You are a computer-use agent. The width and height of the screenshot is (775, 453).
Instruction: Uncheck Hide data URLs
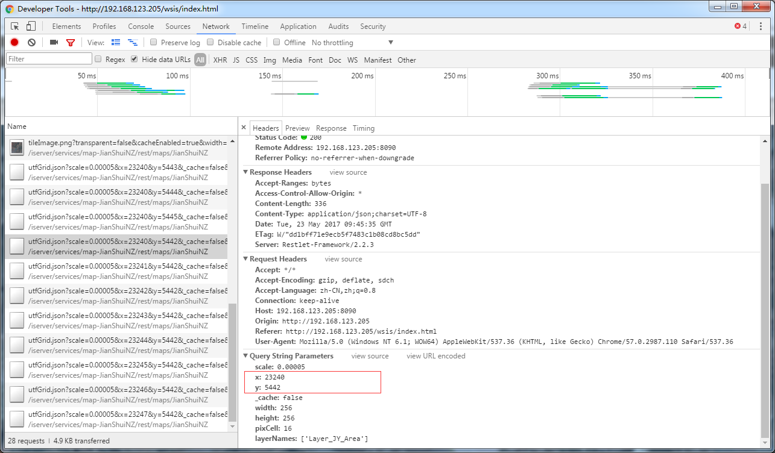[x=134, y=60]
